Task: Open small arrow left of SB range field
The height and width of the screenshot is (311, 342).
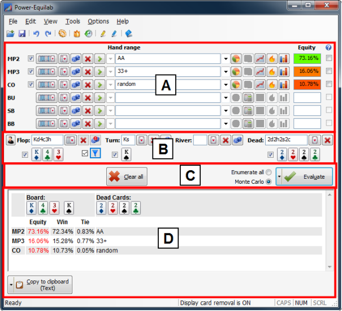Action: pos(110,111)
